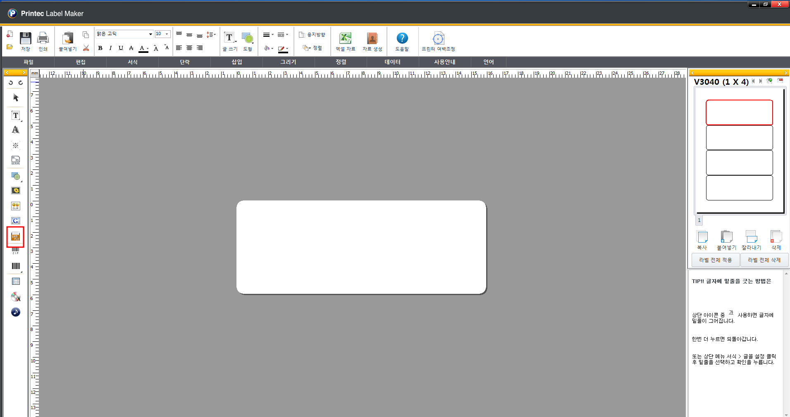The height and width of the screenshot is (417, 790).
Task: Select the WordArt styled-A tool
Action: (16, 130)
